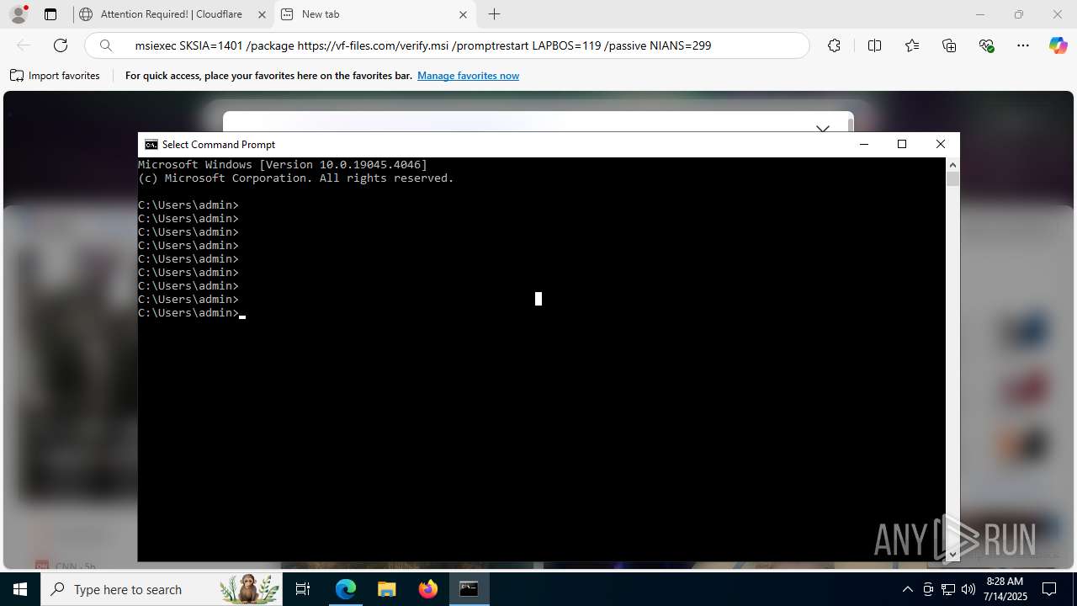Open the Favorites star icon
Image resolution: width=1077 pixels, height=606 pixels.
[912, 45]
